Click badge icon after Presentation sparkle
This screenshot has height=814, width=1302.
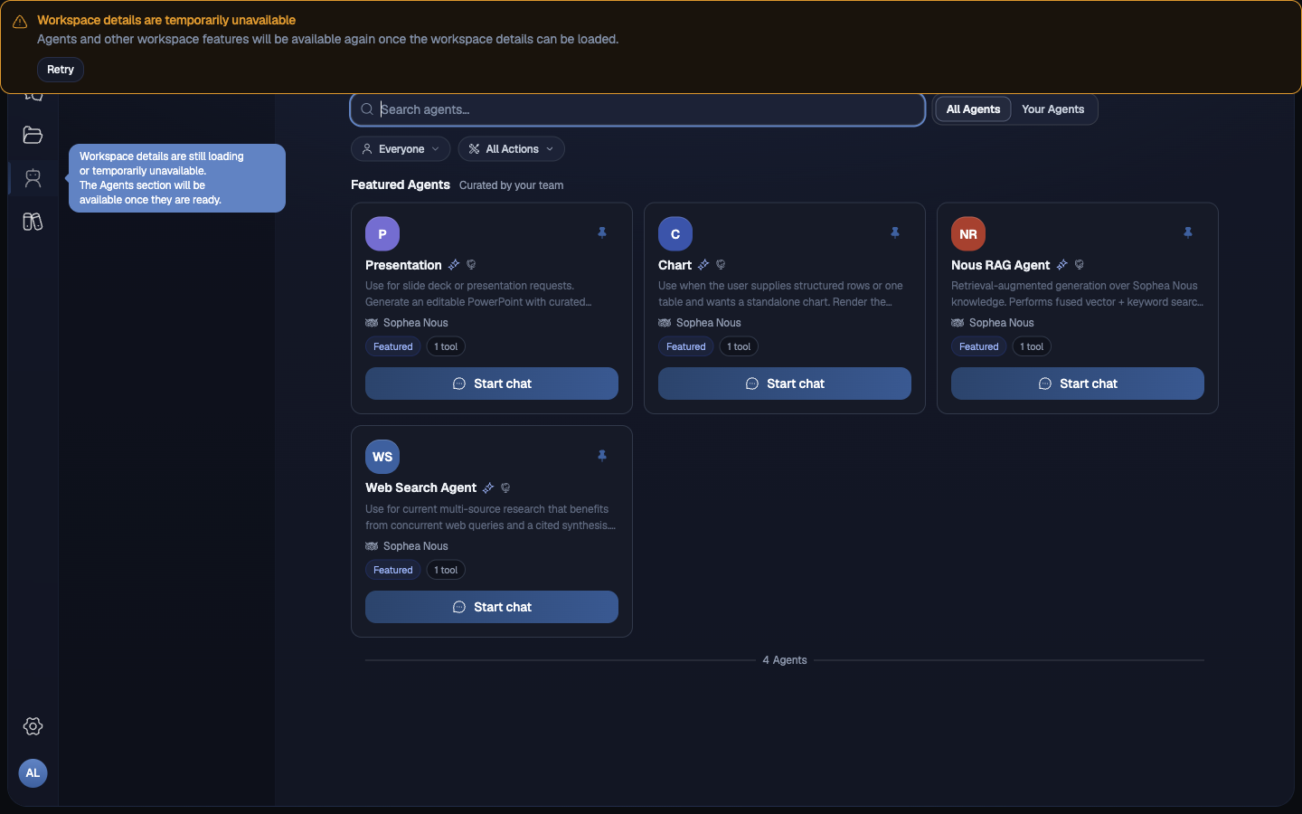click(471, 265)
